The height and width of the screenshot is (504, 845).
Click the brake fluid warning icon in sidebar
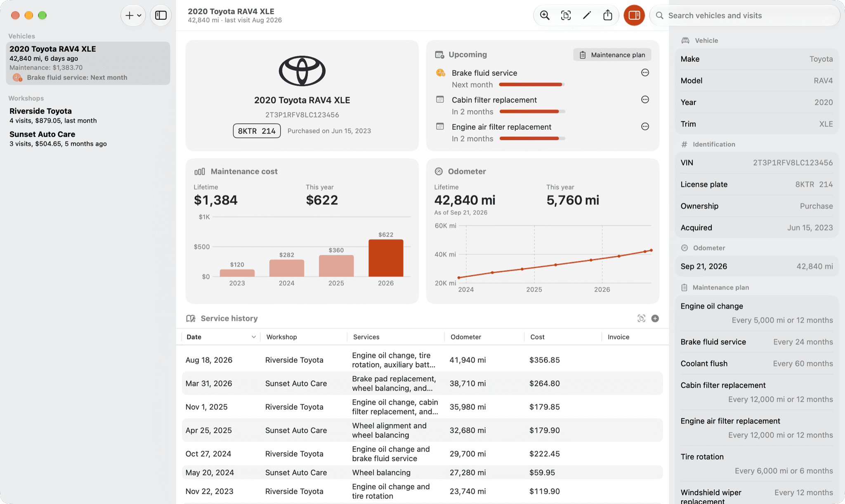(17, 77)
